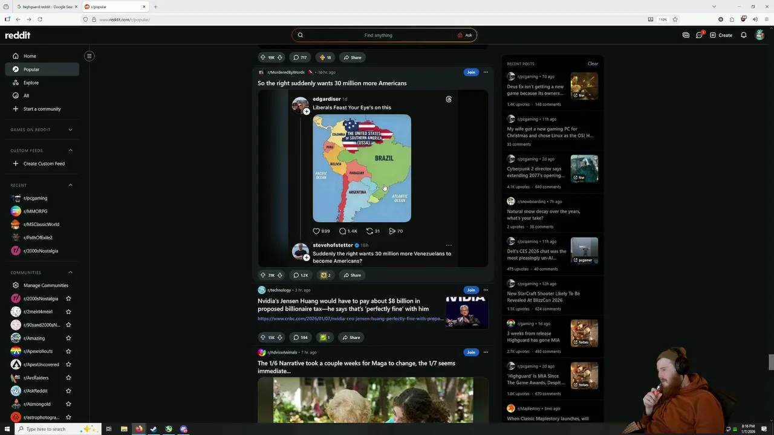
Task: Click award icon on technology post
Action: (x=325, y=337)
